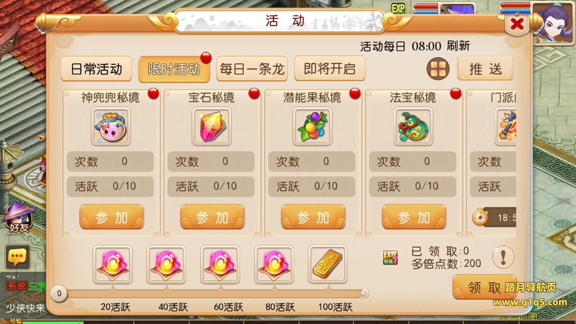Viewport: 576px width, 324px height.
Task: Toggle the grid view layout icon
Action: click(x=438, y=69)
